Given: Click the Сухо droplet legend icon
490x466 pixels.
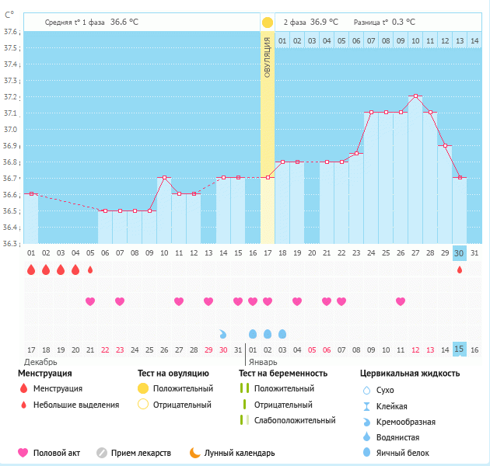Looking at the screenshot, I should pyautogui.click(x=366, y=390).
